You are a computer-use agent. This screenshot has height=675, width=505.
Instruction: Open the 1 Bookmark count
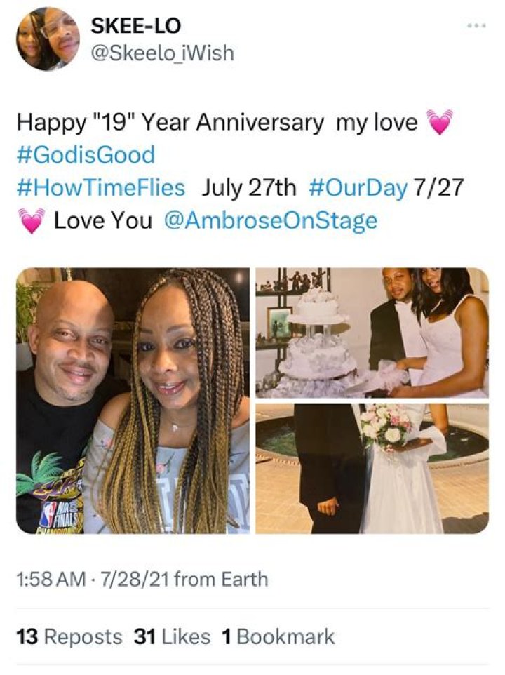pos(278,636)
